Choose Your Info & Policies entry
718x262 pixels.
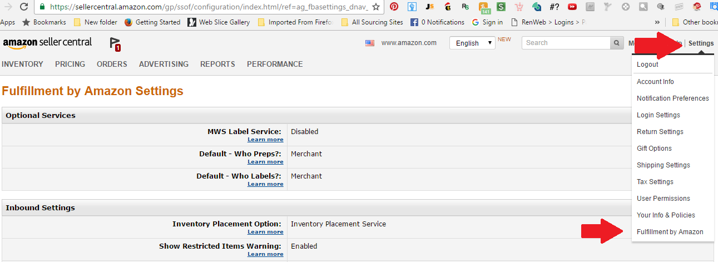pos(666,215)
